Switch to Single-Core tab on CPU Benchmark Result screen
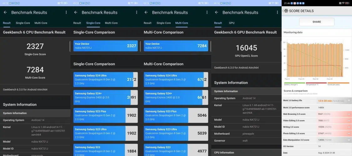The width and height of the screenshot is (352, 156). point(23,23)
